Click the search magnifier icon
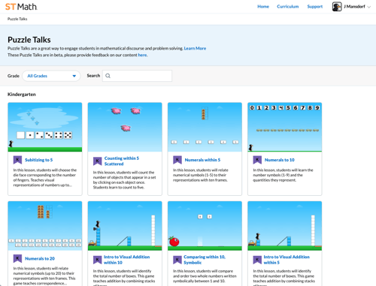The width and height of the screenshot is (376, 286). (x=108, y=76)
